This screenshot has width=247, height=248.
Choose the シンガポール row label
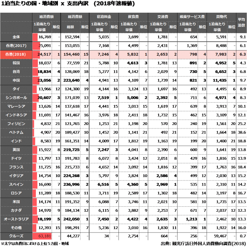[16, 98]
